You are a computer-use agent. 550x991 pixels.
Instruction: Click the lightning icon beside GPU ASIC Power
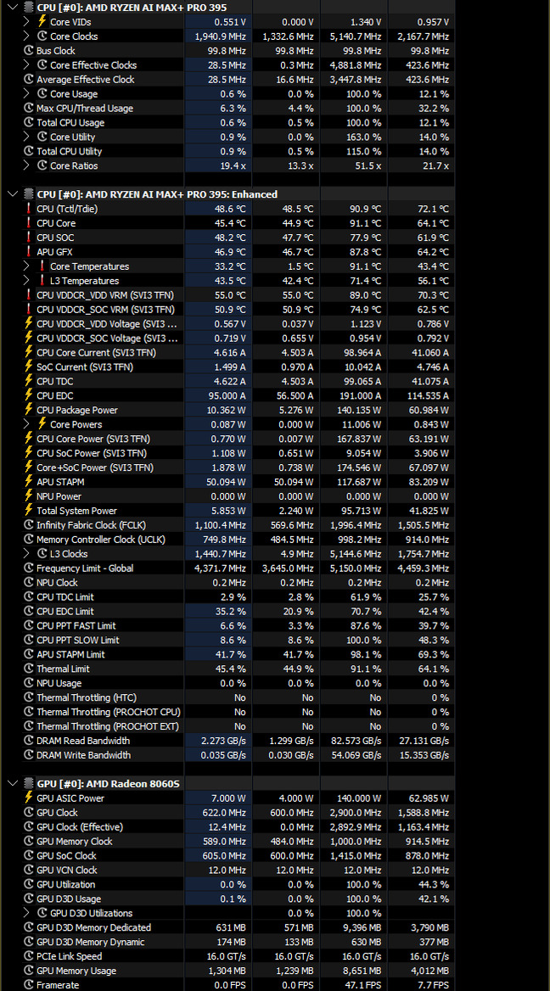(x=29, y=798)
